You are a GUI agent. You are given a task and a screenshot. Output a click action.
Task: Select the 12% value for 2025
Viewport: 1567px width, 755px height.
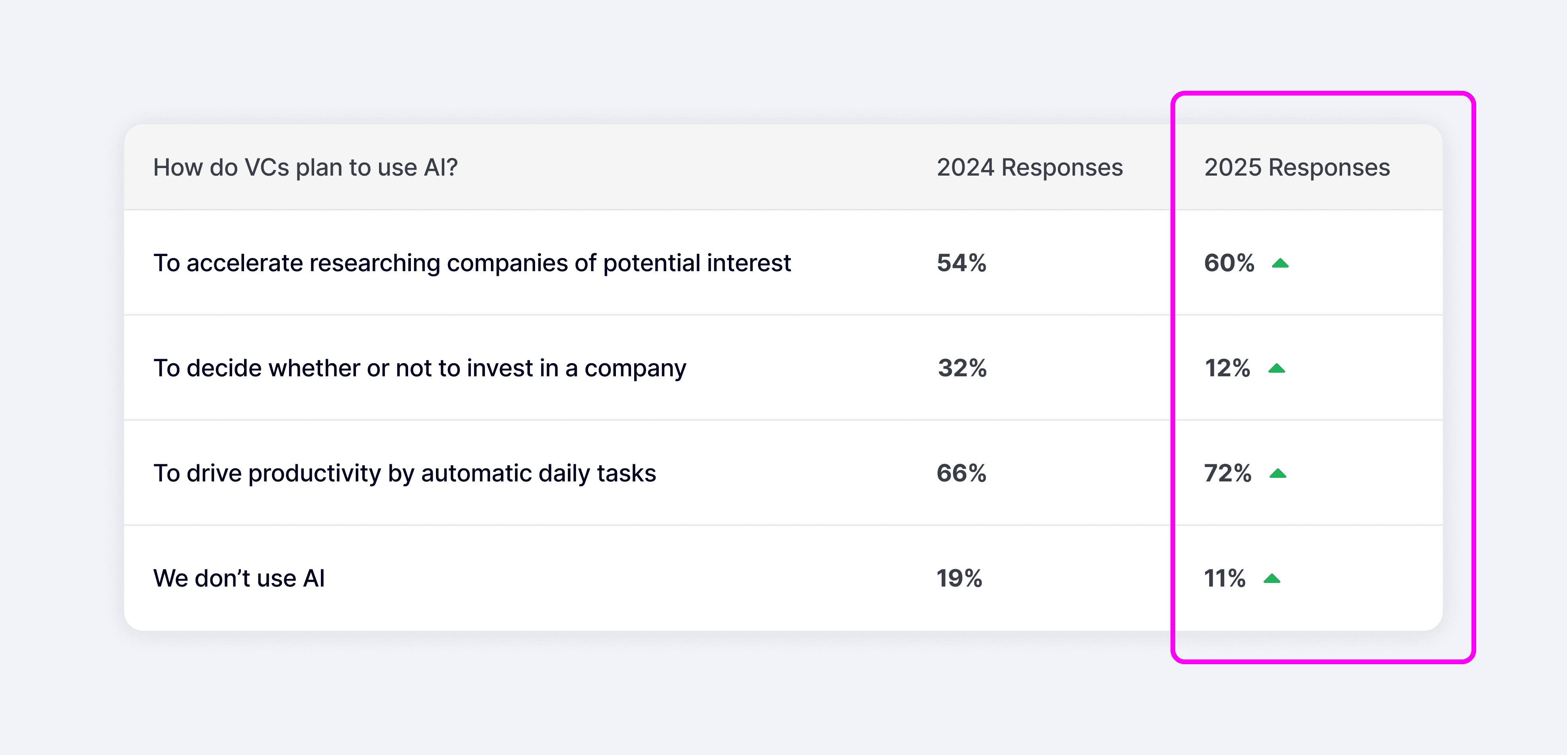[x=1227, y=368]
